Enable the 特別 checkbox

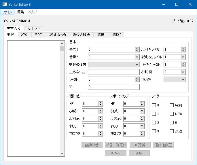(x=172, y=105)
